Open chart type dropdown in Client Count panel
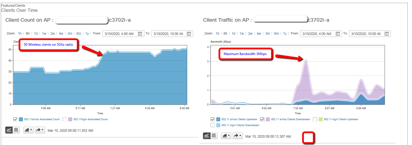412x145 pixels. [x=29, y=130]
